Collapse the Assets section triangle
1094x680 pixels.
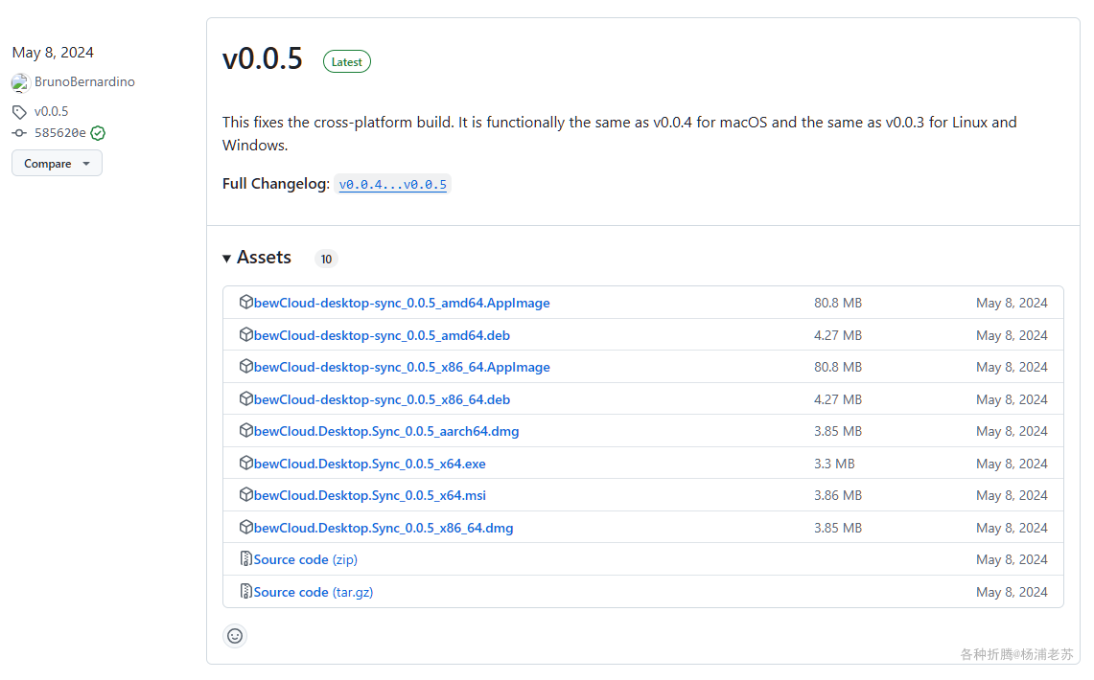pyautogui.click(x=226, y=259)
